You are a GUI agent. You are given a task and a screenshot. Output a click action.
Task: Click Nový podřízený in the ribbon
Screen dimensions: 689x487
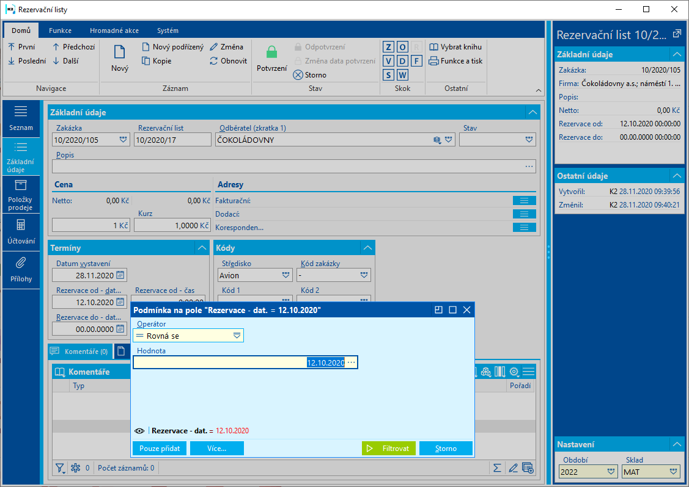pos(172,46)
